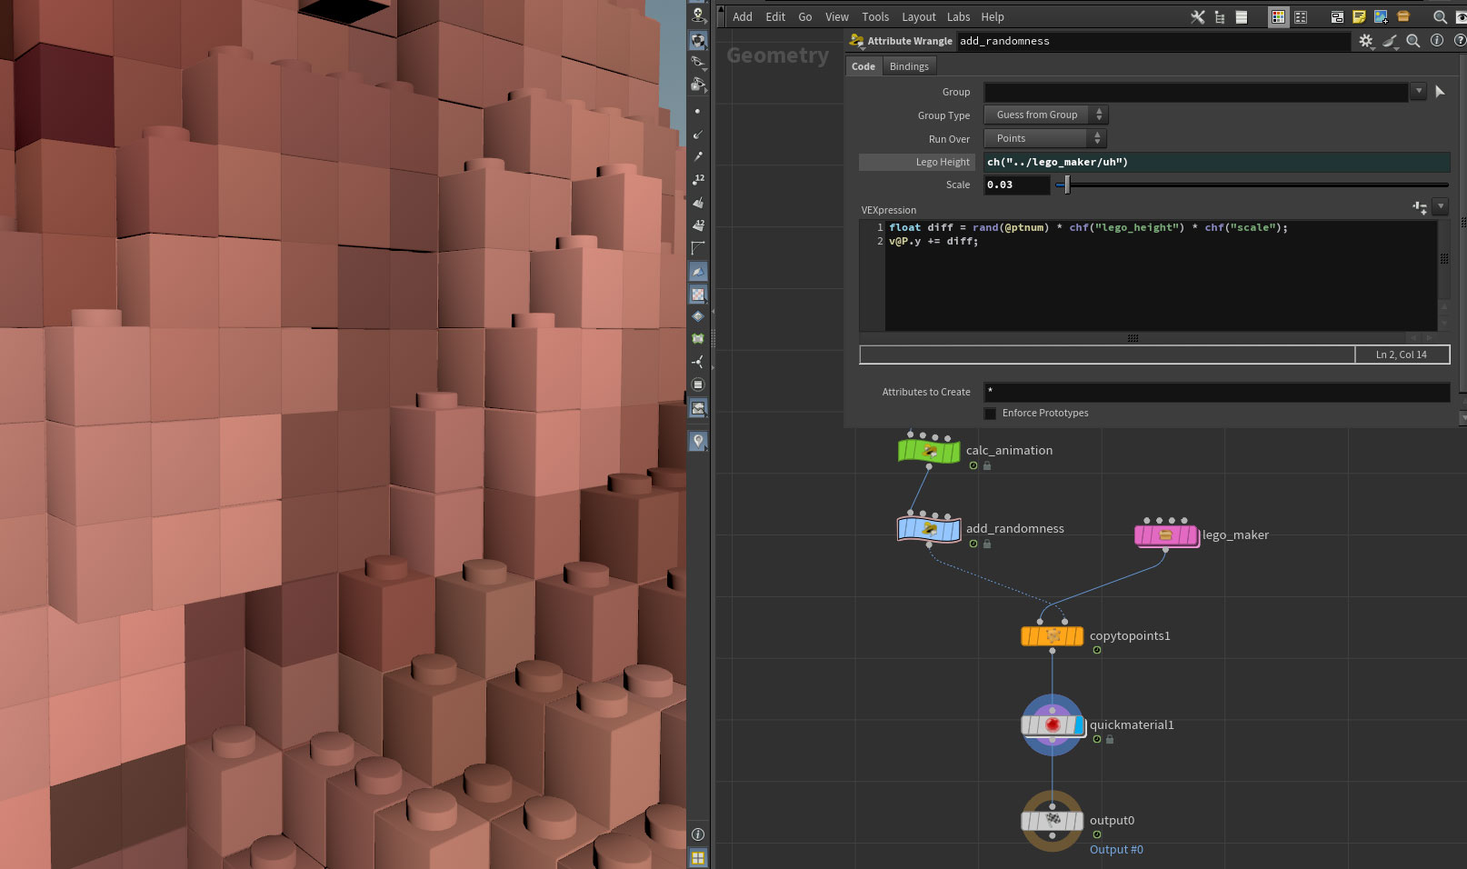Enable the Enforce Prototypes checkbox

click(x=990, y=414)
